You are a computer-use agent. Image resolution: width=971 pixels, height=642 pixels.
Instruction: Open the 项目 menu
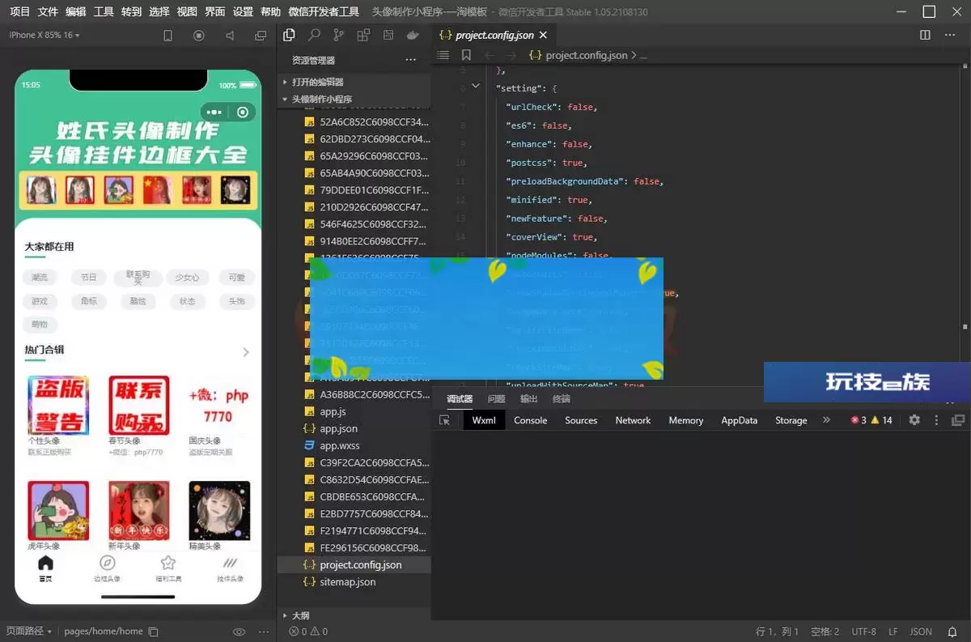tap(20, 11)
